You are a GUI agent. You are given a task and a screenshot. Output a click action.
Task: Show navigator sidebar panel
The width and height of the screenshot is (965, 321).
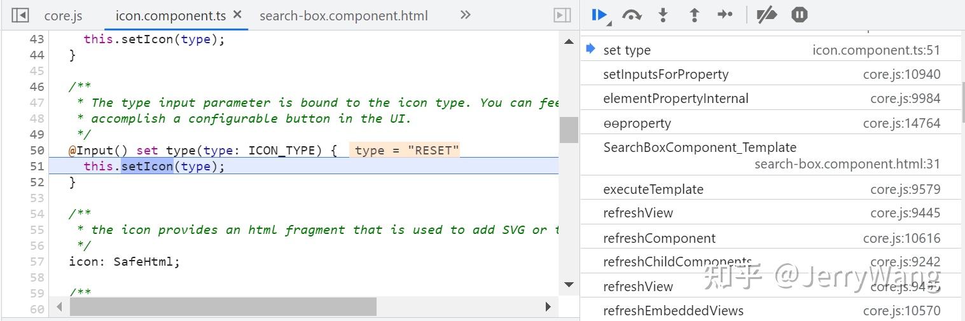(x=20, y=15)
